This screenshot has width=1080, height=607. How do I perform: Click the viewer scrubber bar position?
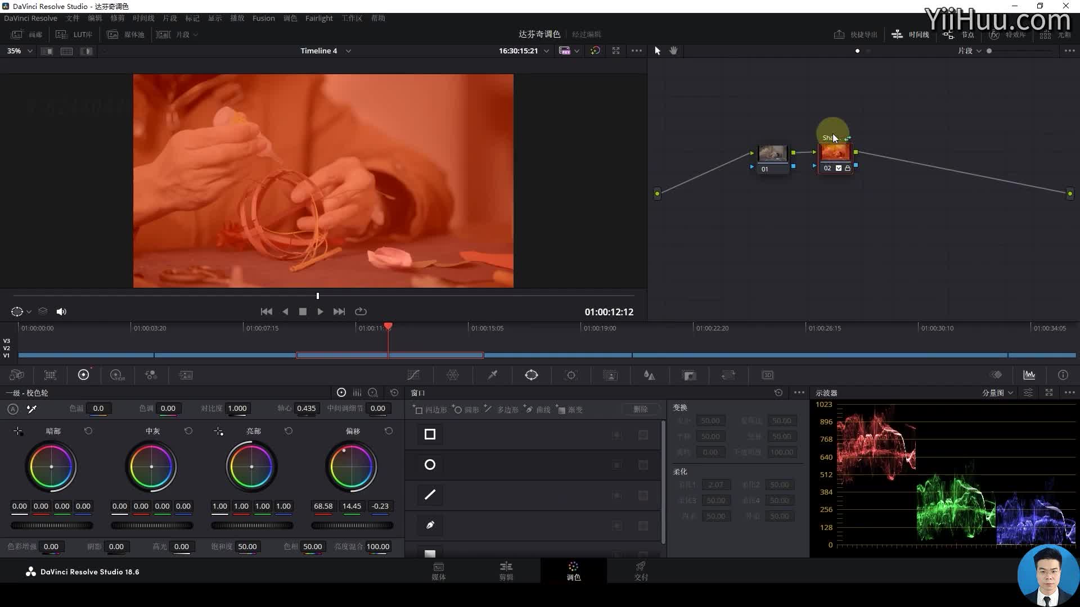[x=318, y=296]
